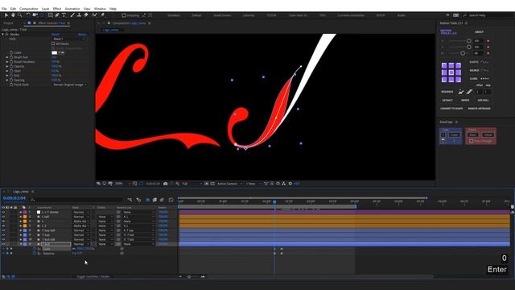The height and width of the screenshot is (290, 515).
Task: Select the Puppet Pin tool
Action: click(x=102, y=15)
